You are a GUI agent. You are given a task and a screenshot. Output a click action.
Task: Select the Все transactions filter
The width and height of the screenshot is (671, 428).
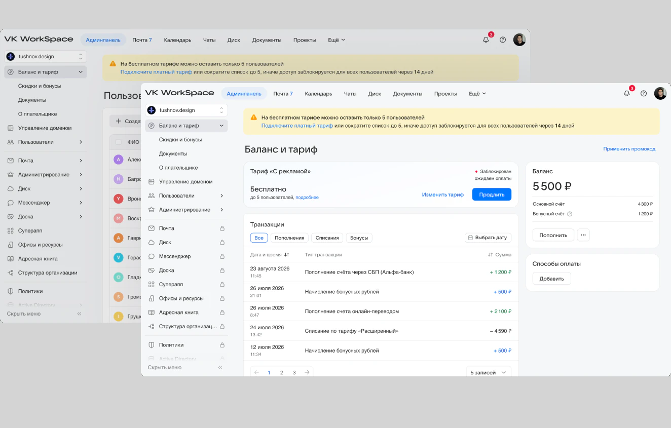[x=259, y=238]
